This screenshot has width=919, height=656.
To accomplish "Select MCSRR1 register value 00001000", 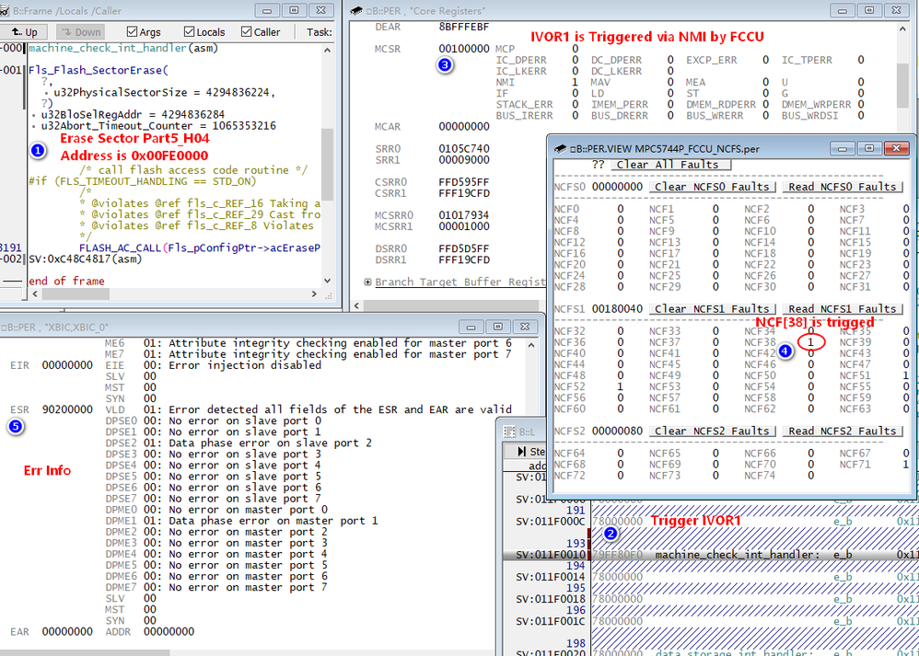I will tap(463, 226).
